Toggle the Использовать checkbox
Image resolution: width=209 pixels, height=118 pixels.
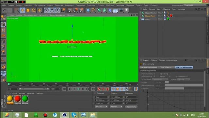pos(154,74)
